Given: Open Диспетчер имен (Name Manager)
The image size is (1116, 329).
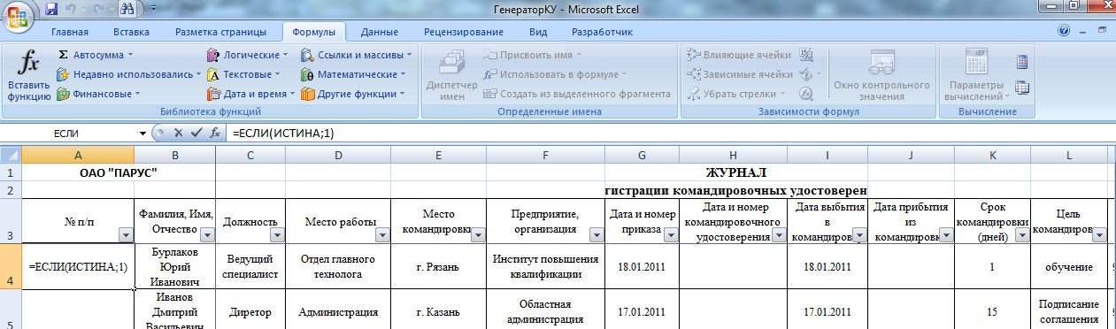Looking at the screenshot, I should (x=452, y=75).
